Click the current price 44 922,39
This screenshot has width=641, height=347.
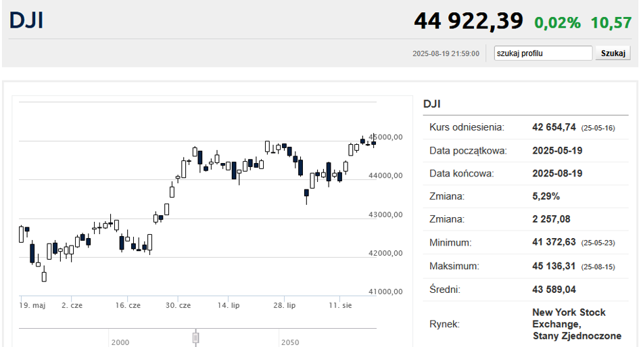(469, 21)
